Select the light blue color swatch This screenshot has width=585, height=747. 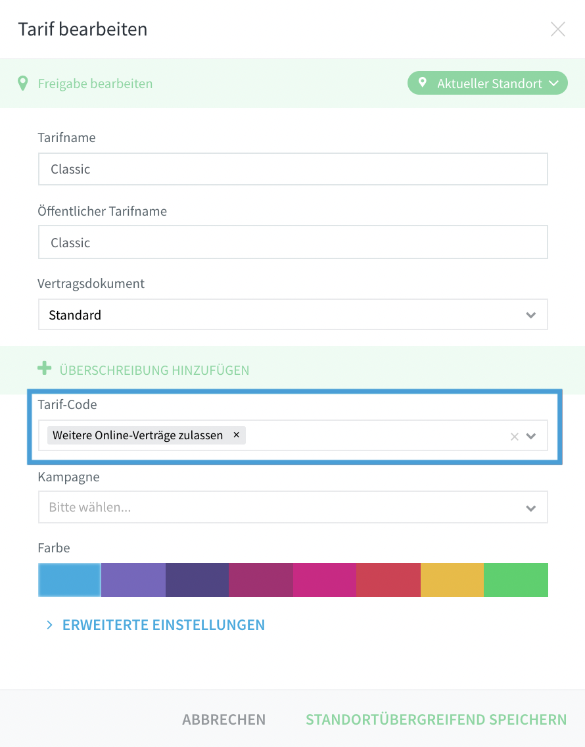coord(70,580)
